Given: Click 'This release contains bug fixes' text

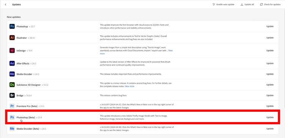Looking at the screenshot, I should (113, 96).
